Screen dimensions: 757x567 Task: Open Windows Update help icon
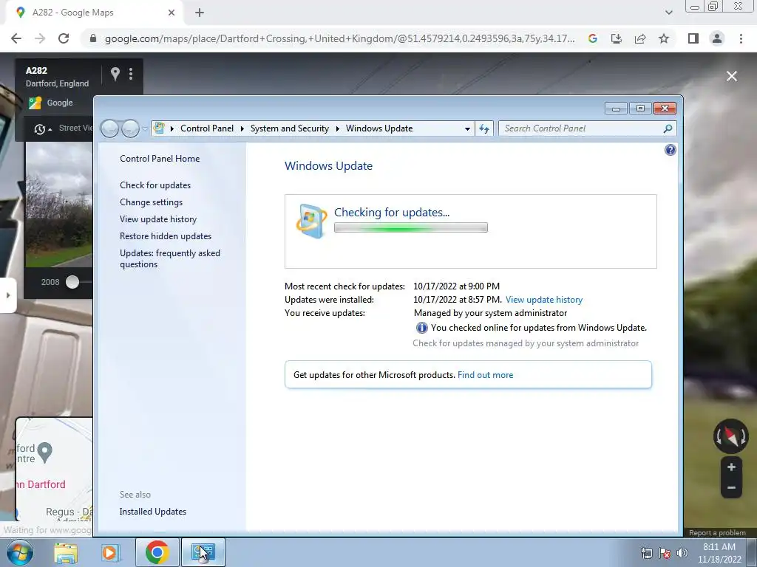pos(670,150)
